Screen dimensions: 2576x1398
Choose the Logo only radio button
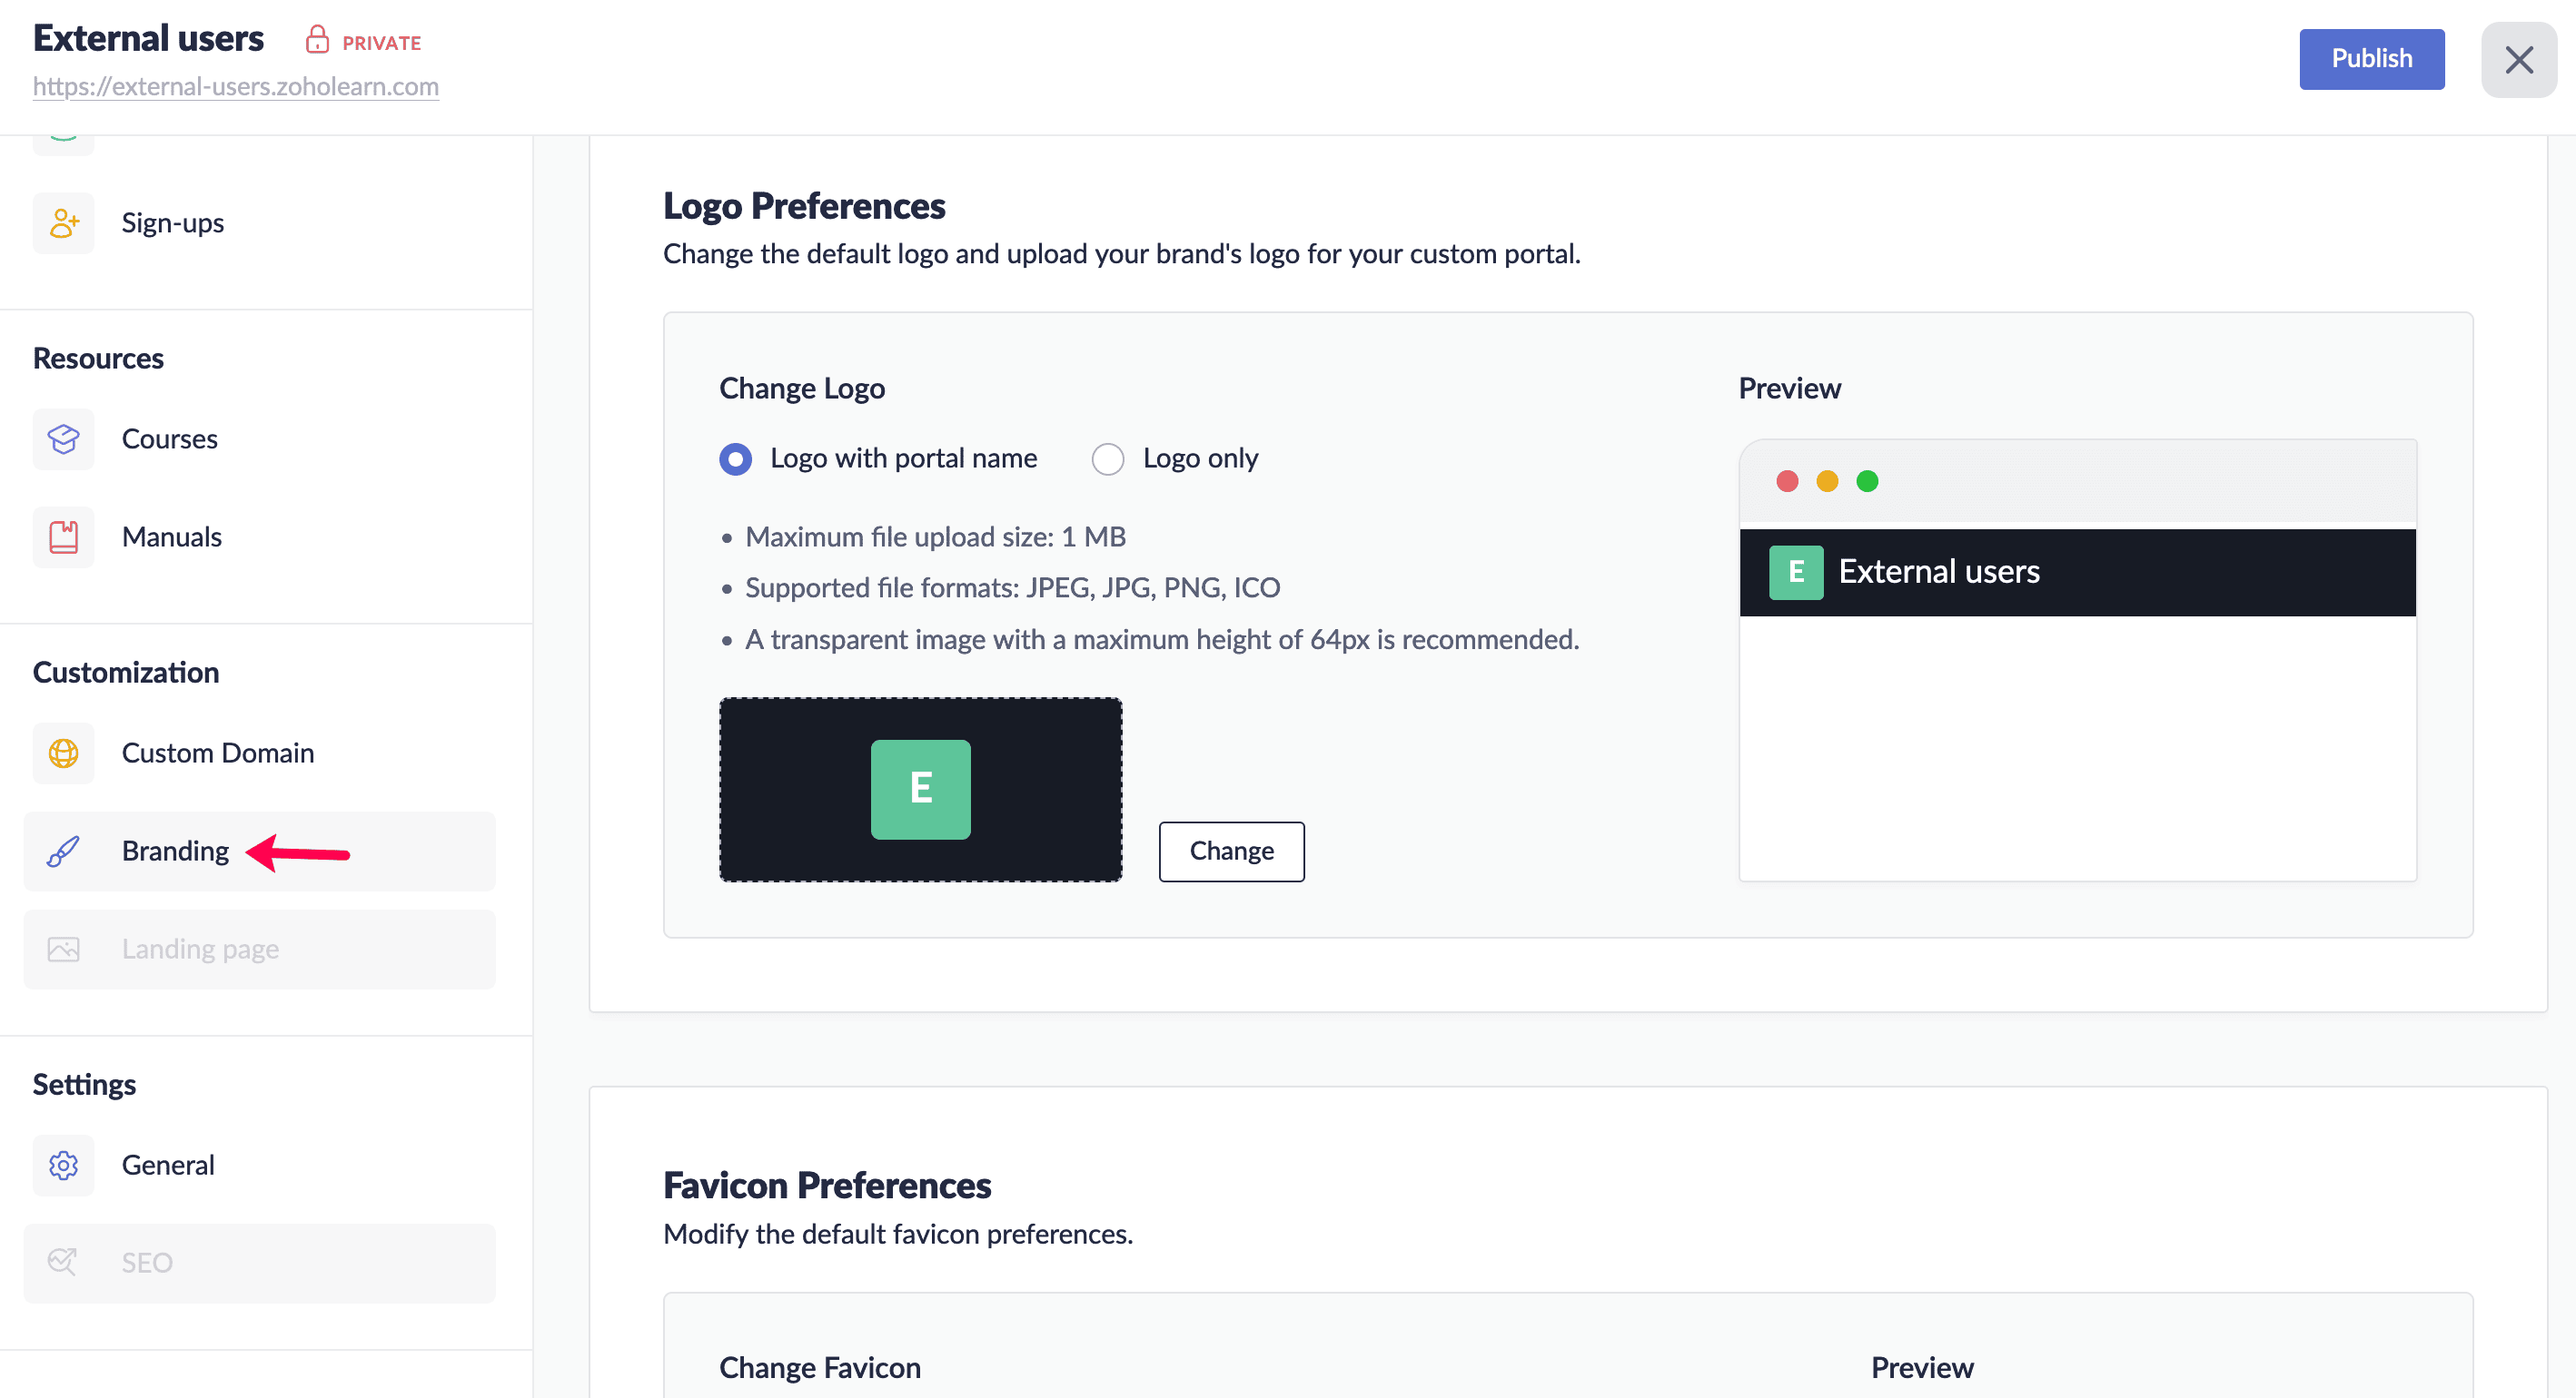(1108, 458)
